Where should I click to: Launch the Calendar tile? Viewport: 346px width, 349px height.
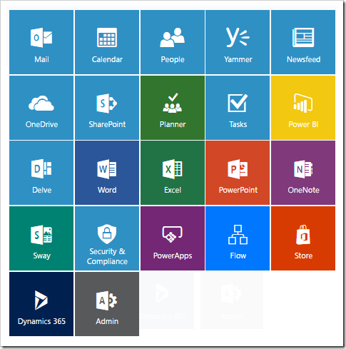pyautogui.click(x=107, y=42)
